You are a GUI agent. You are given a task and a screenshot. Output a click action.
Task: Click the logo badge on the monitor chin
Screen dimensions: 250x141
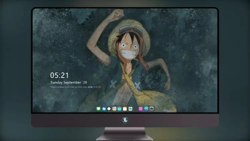125,120
